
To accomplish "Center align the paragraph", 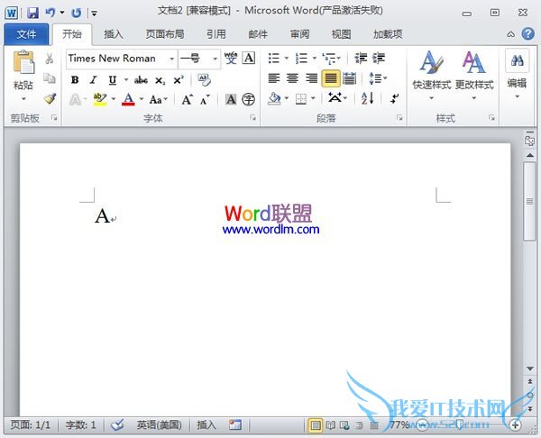I will tap(292, 78).
